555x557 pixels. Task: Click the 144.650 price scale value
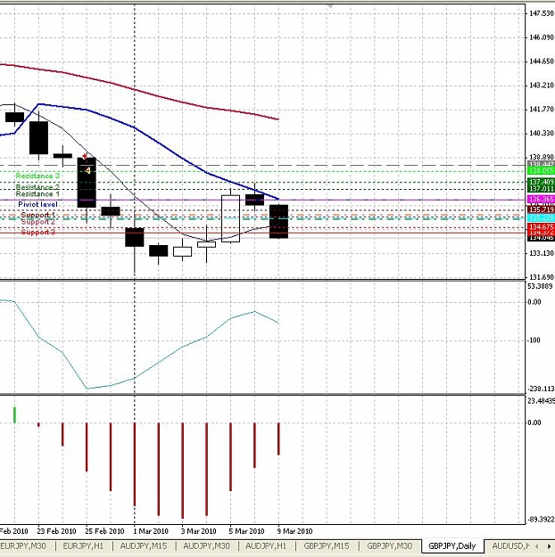click(542, 61)
